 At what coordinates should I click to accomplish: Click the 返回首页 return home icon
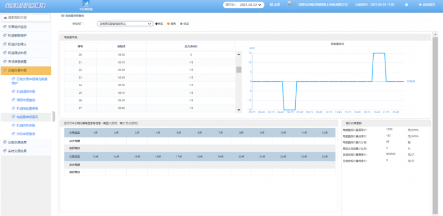[x=420, y=5]
